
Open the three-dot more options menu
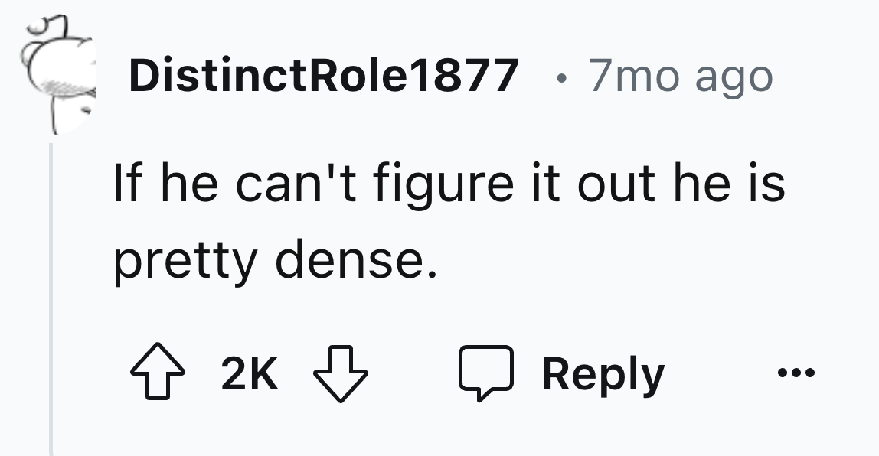(x=796, y=375)
